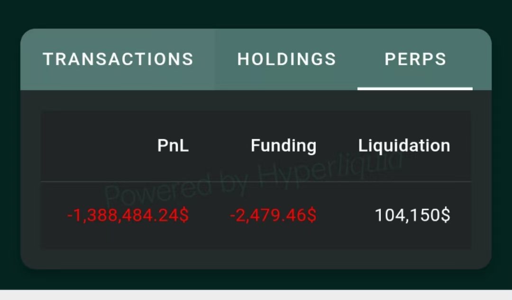Click the divider line under column headers
Screen dimensions: 512x300
(256, 181)
